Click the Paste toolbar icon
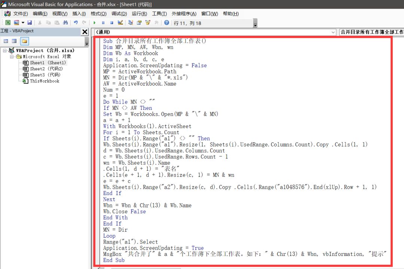Image resolution: width=404 pixels, height=269 pixels. click(57, 23)
